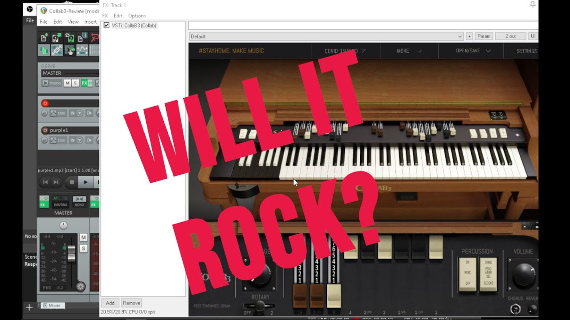570x320 pixels.
Task: Toggle the ripple editing icon in Reaper toolbar
Action: point(69,50)
